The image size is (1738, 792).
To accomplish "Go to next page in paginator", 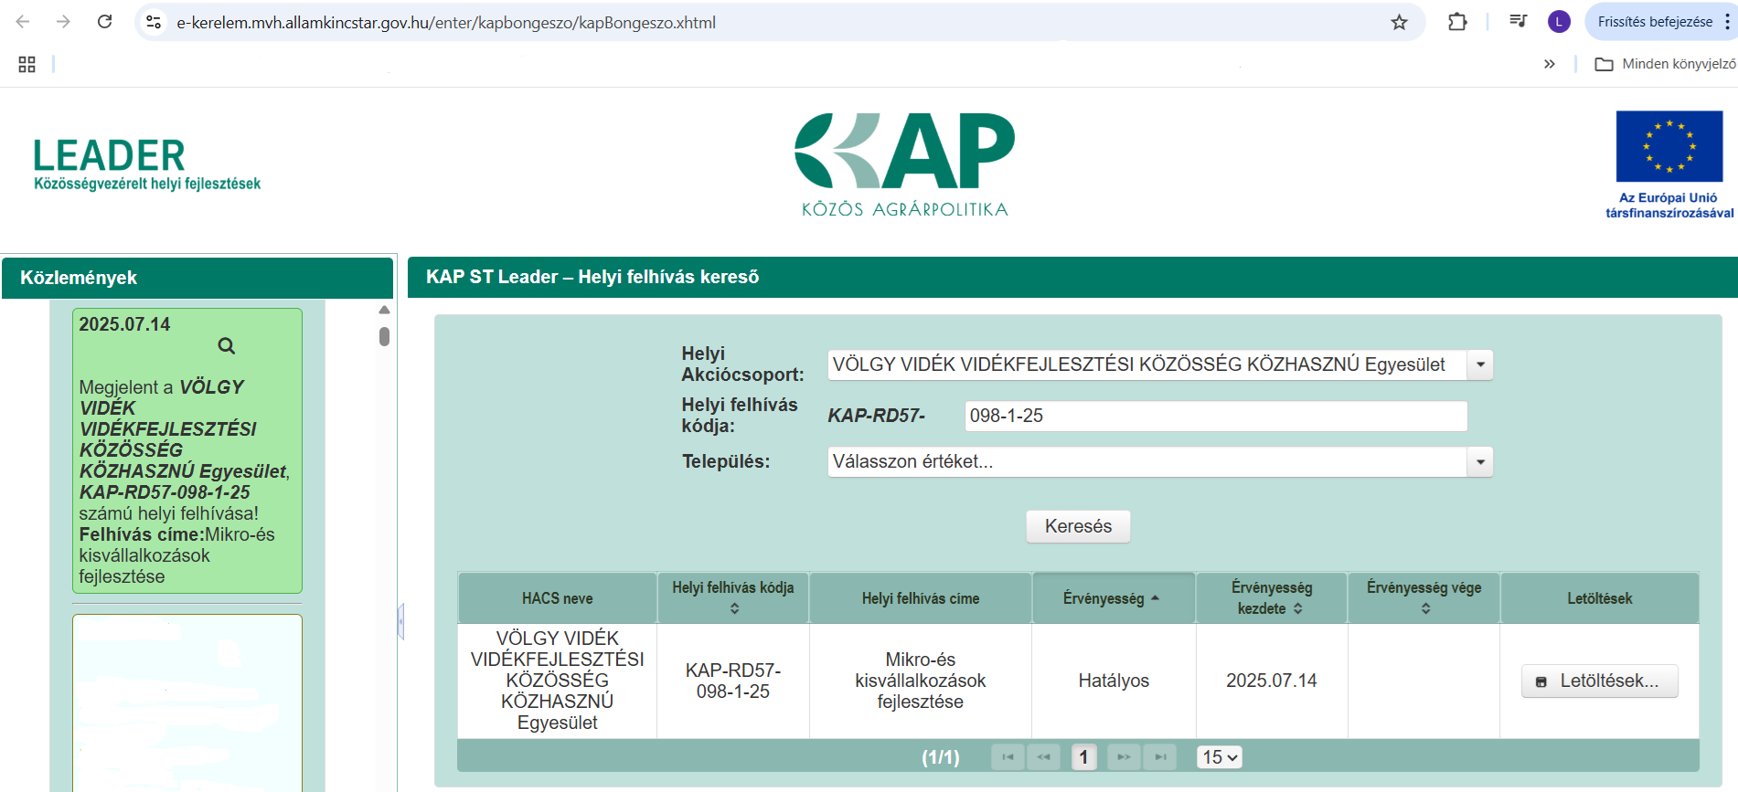I will (1124, 757).
